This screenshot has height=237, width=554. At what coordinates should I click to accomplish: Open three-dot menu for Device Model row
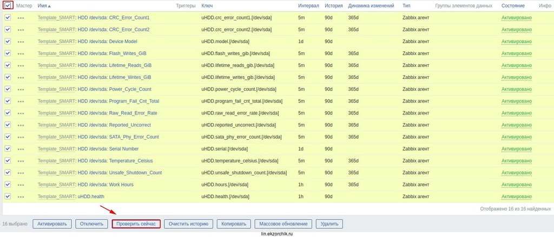point(21,42)
